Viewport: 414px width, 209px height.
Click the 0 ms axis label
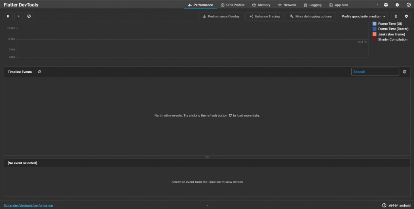tap(12, 57)
